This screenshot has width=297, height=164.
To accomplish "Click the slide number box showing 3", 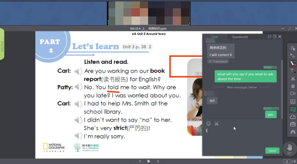I will [286, 162].
